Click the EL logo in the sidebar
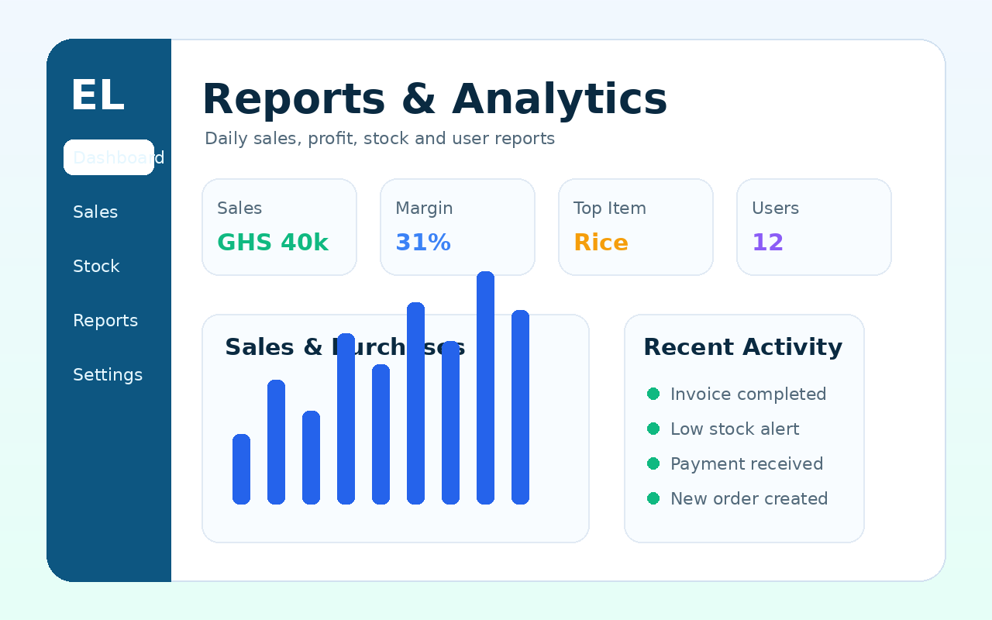 point(97,96)
